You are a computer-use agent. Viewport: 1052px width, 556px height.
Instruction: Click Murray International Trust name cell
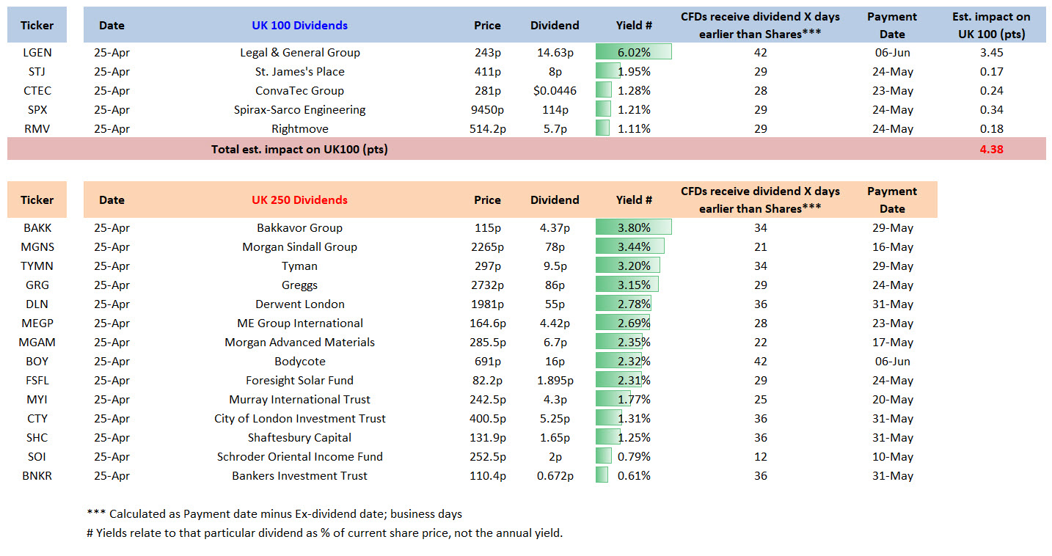299,399
